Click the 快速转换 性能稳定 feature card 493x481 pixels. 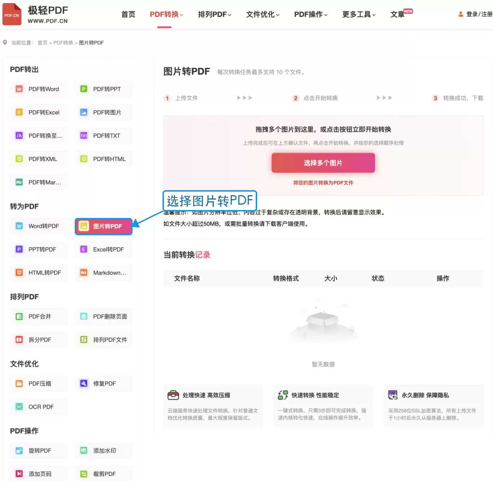323,406
